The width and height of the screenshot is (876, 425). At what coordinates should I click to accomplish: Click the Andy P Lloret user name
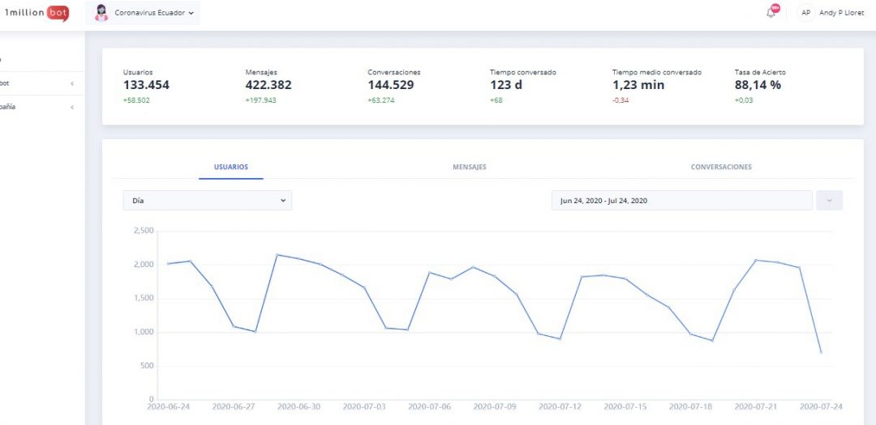coord(841,13)
